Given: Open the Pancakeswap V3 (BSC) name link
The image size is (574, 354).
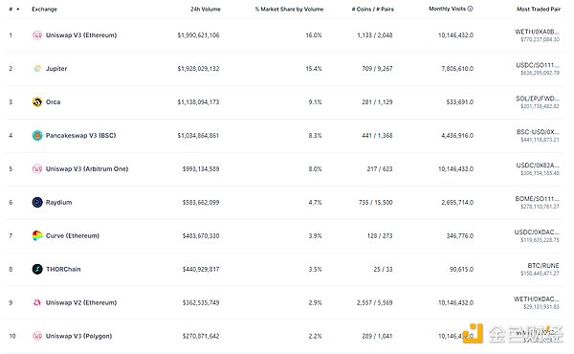Looking at the screenshot, I should (80, 136).
